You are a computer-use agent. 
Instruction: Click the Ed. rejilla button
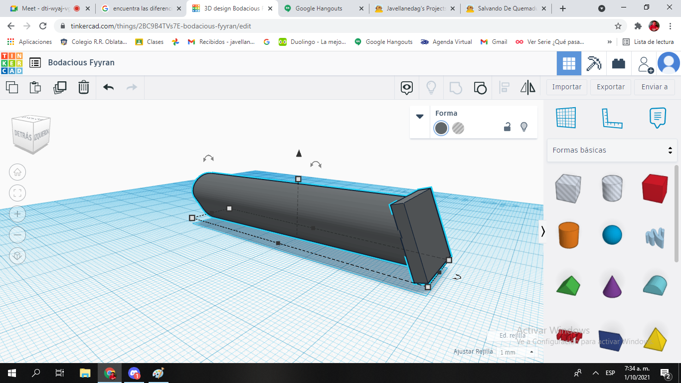pyautogui.click(x=512, y=336)
